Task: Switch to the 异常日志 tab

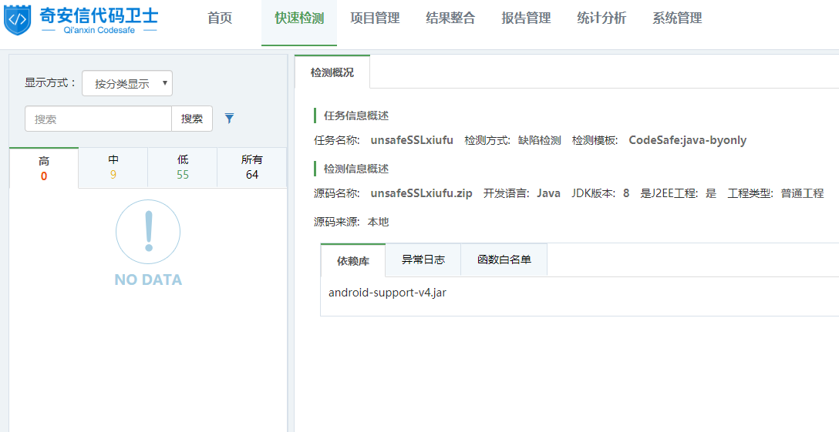Action: [423, 260]
